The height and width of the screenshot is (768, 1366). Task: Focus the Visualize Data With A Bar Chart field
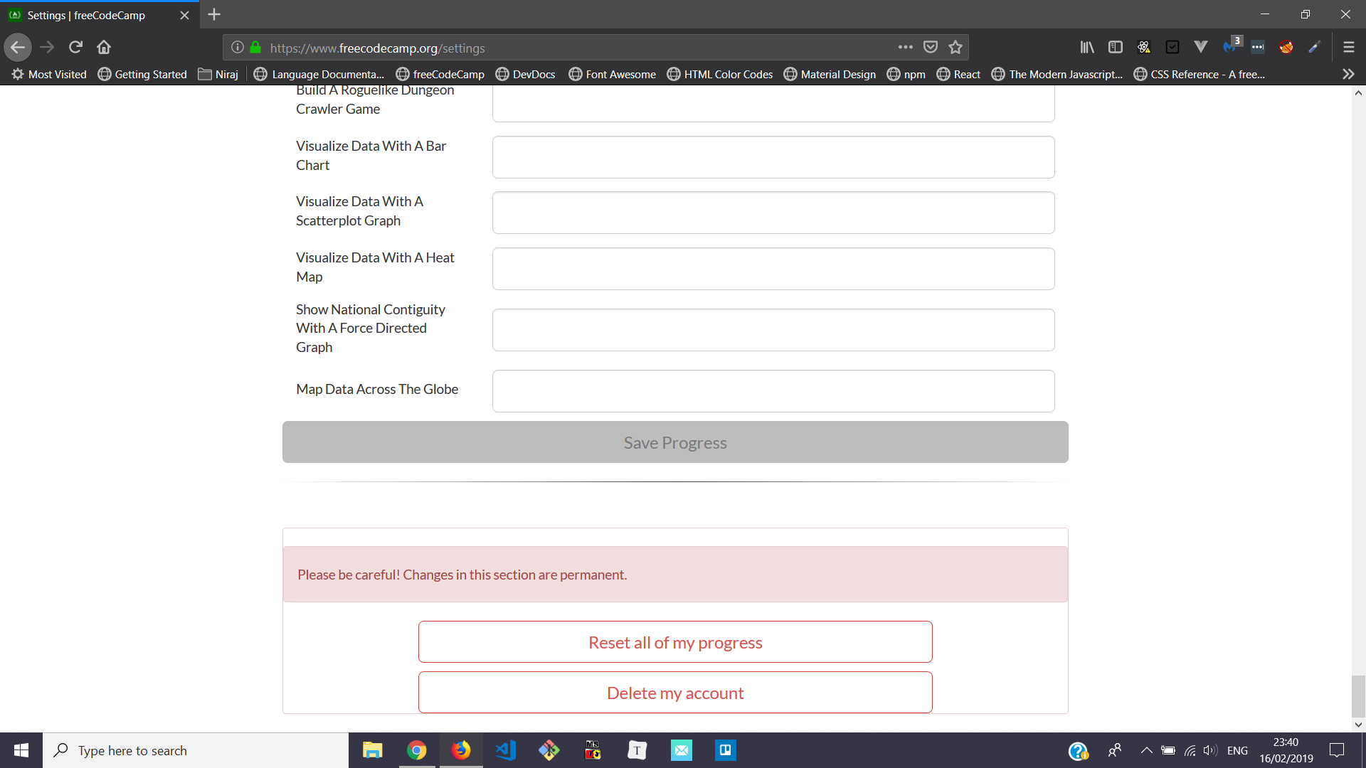[773, 157]
